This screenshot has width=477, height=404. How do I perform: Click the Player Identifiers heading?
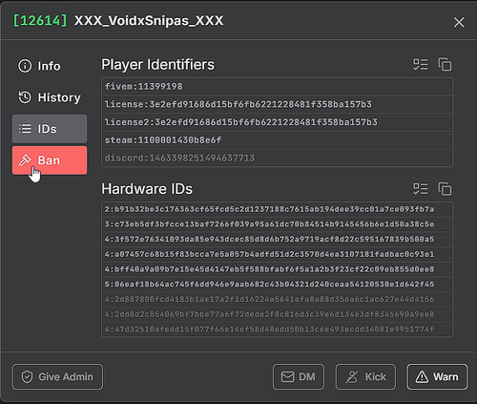click(157, 65)
